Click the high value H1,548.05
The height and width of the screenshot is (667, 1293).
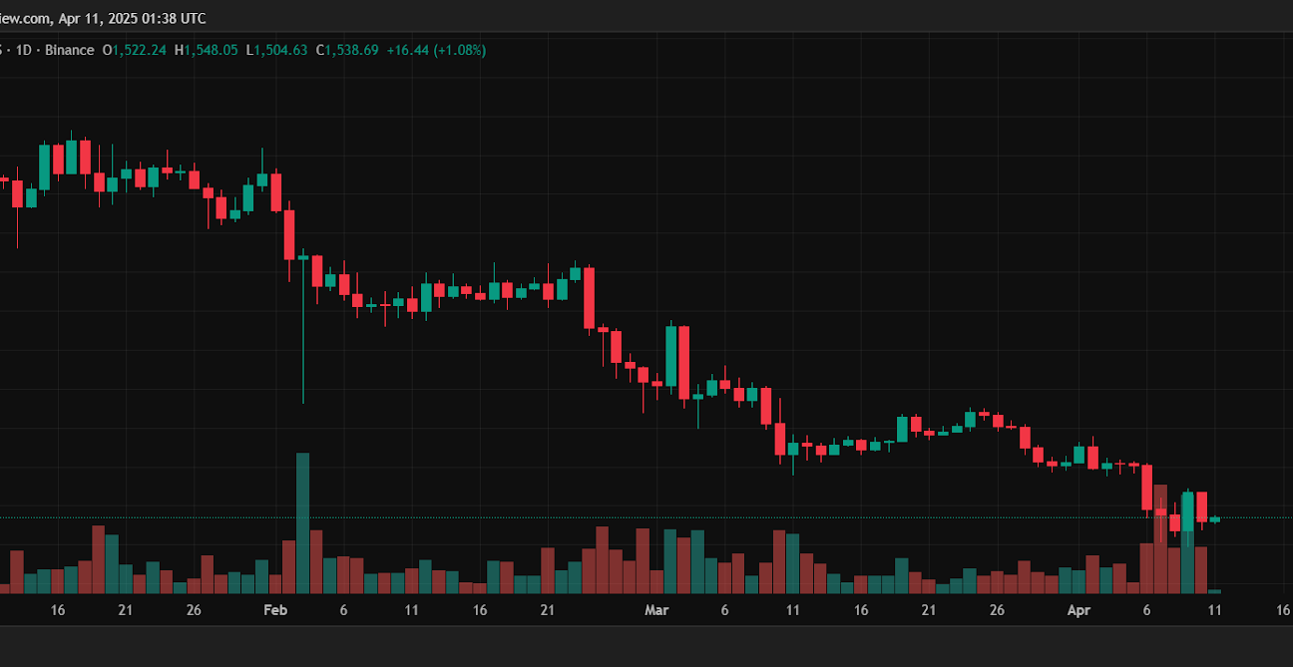[206, 50]
